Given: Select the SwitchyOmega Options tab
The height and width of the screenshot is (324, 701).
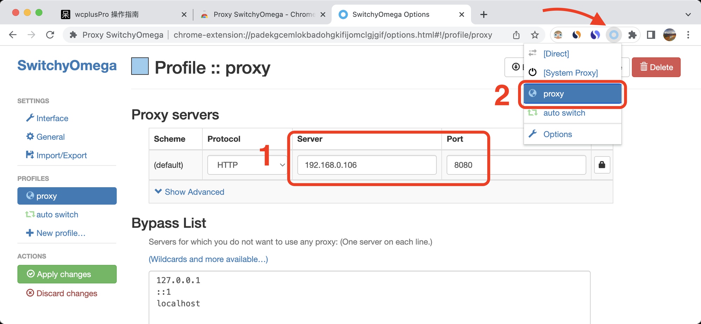Looking at the screenshot, I should [x=401, y=14].
